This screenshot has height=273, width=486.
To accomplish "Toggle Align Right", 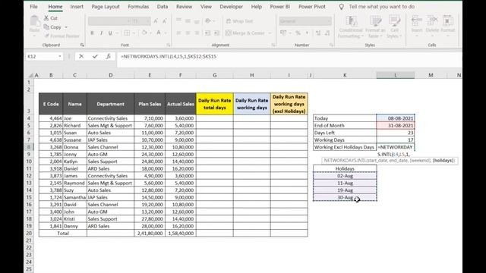I will pos(197,33).
